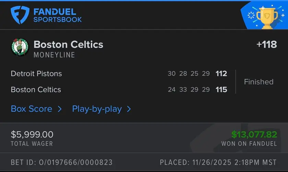Open the Box Score link
288x172 pixels.
click(x=32, y=109)
